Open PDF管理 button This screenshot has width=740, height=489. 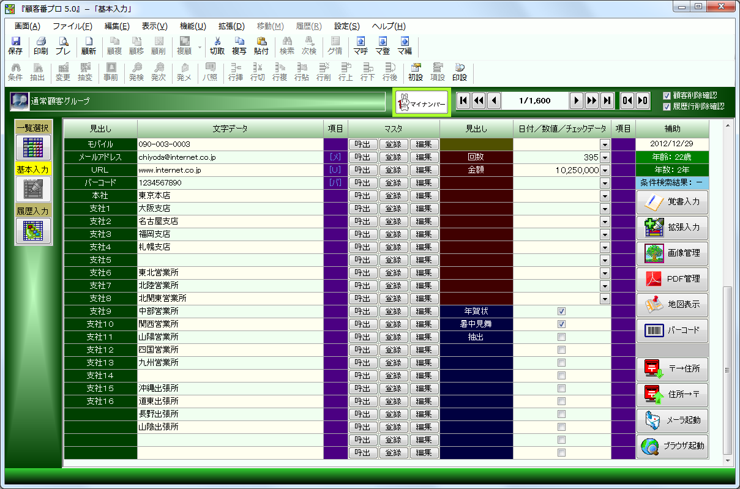point(672,278)
